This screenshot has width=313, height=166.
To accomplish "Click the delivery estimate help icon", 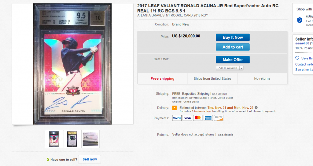I will tap(256, 108).
